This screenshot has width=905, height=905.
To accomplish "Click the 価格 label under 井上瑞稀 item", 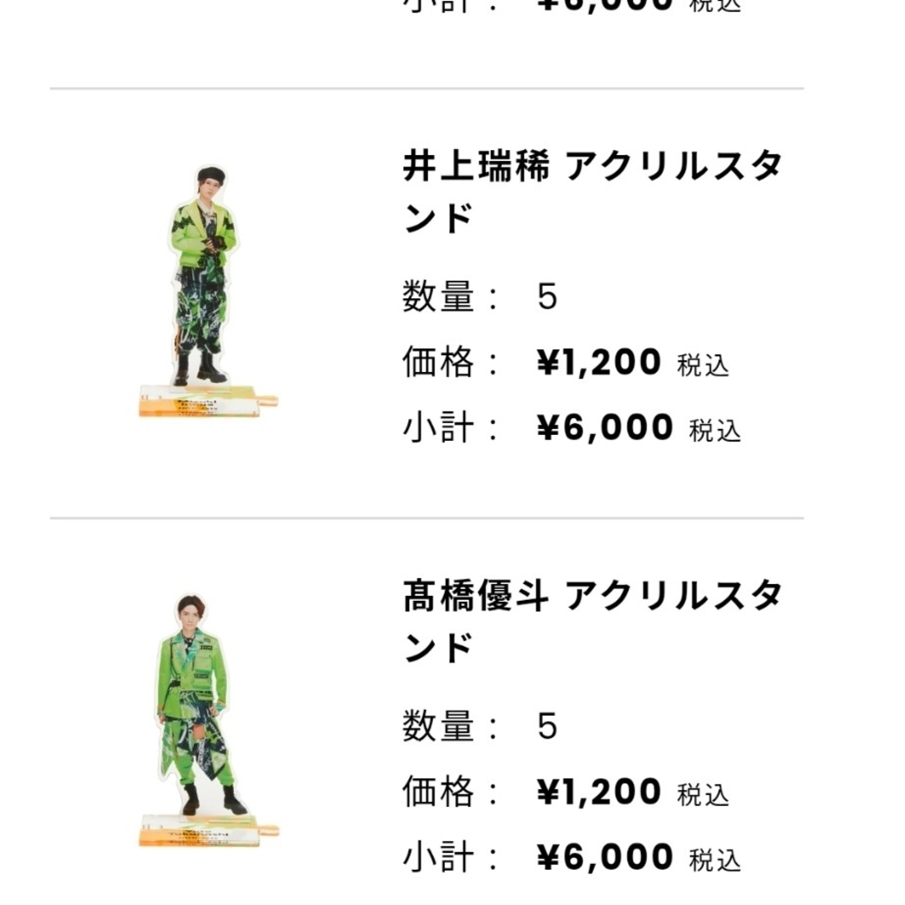I will pos(438,363).
